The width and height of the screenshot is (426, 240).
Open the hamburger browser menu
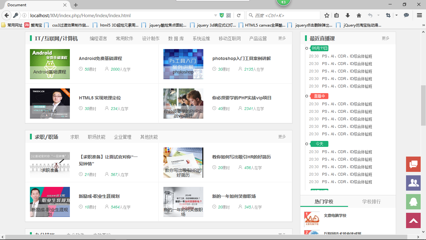click(x=419, y=15)
